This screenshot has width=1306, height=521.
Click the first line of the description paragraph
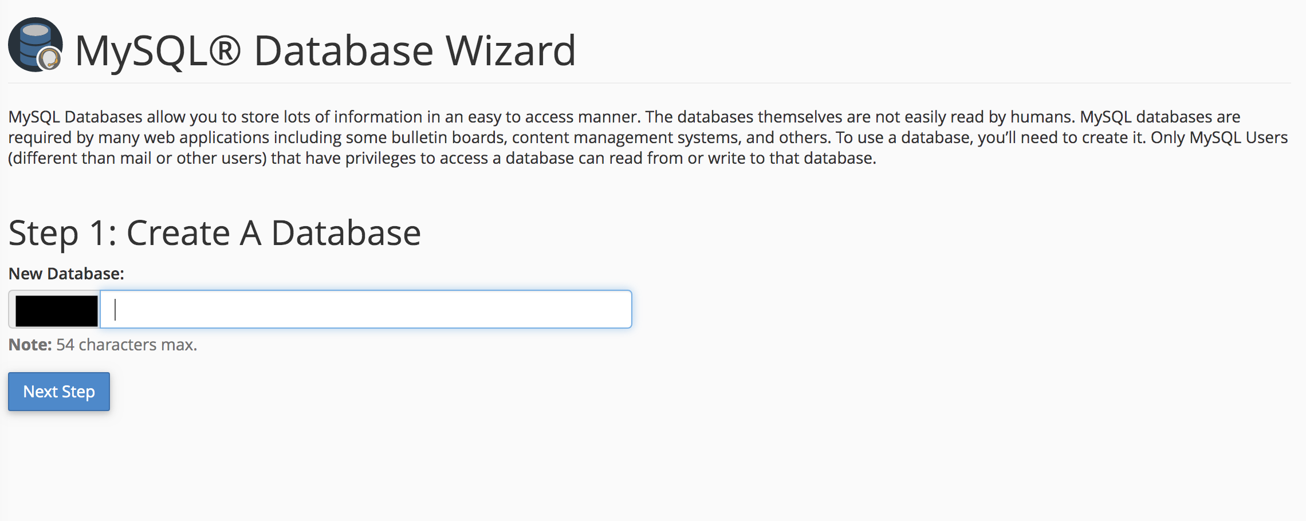624,117
